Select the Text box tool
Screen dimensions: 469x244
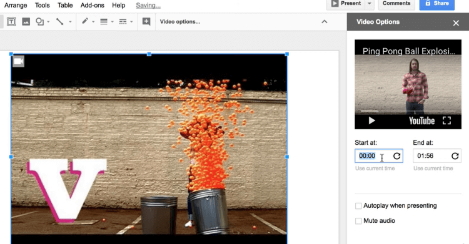tap(11, 21)
